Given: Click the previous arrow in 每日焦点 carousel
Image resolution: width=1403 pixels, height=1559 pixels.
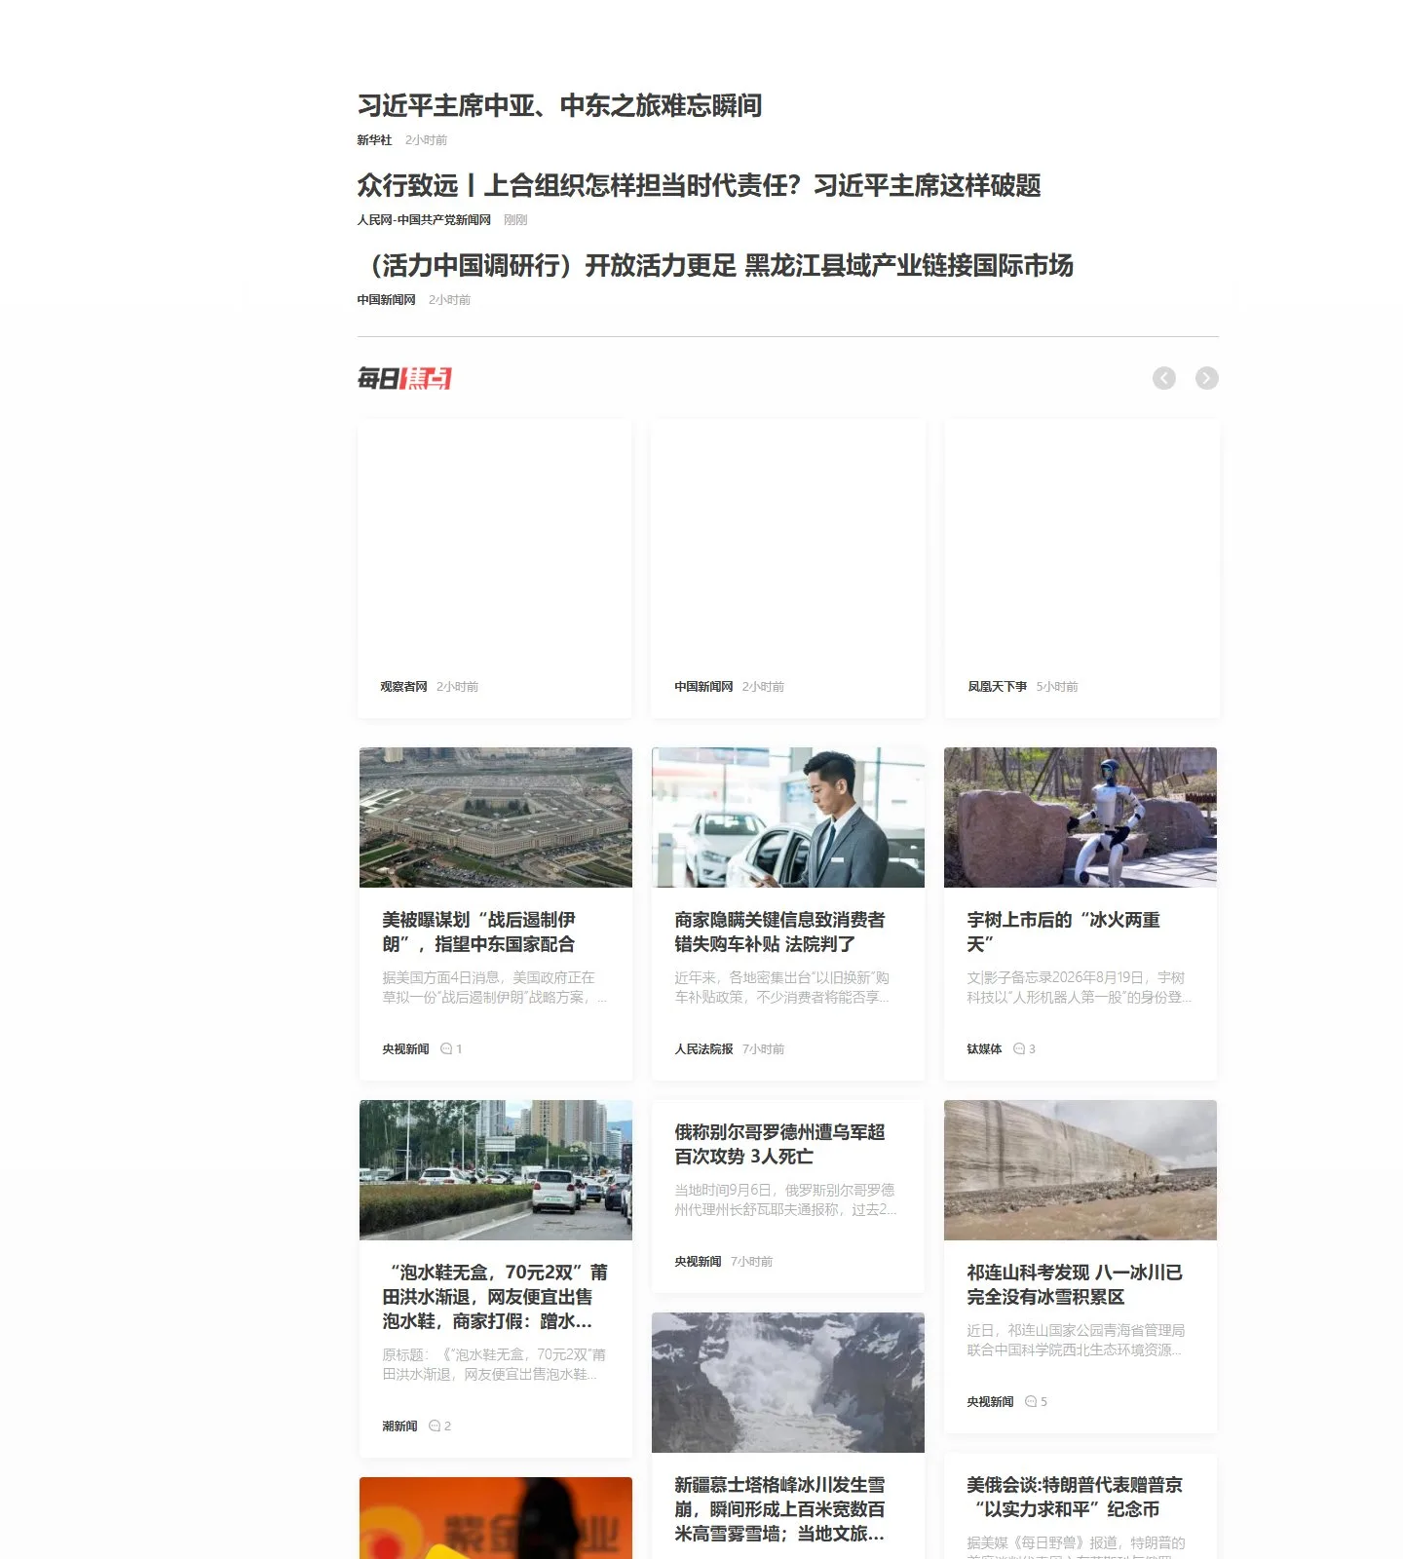Looking at the screenshot, I should (x=1163, y=378).
